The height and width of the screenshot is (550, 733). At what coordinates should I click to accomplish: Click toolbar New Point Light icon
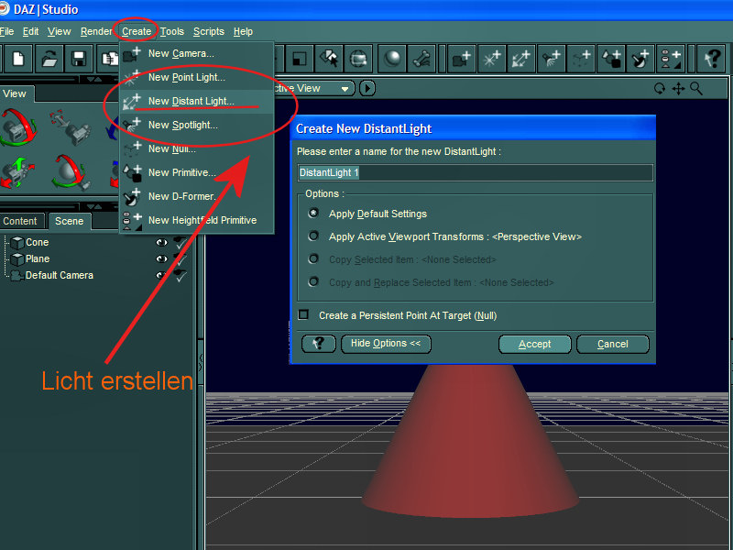(x=491, y=59)
